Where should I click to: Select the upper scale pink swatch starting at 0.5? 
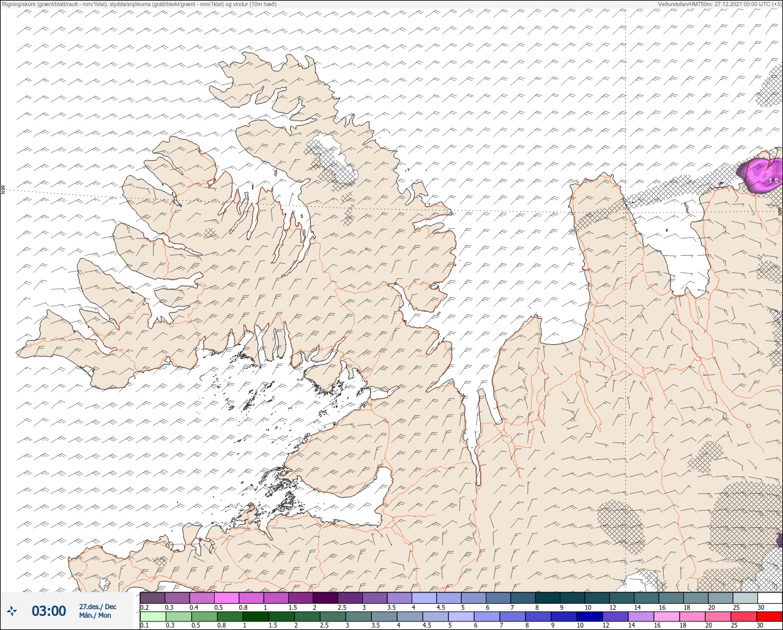click(x=226, y=598)
